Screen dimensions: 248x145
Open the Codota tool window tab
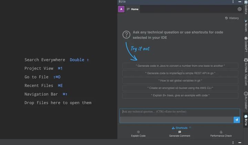[x=246, y=7]
